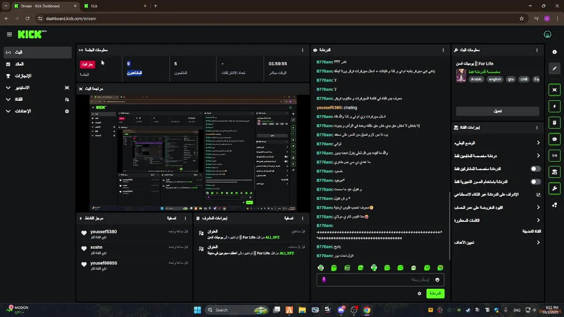
Task: Open a new browser tab
Action: click(x=156, y=6)
